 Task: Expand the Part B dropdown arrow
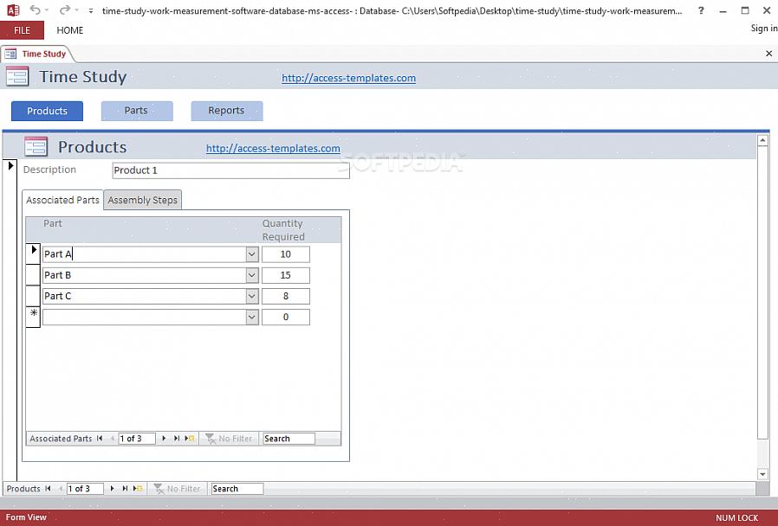tap(252, 275)
